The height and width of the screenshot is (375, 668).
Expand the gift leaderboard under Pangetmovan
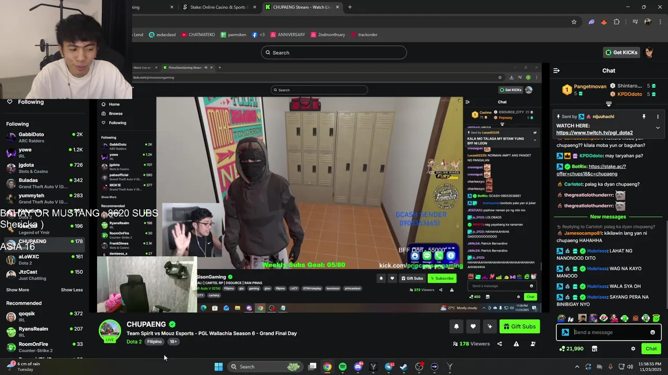point(609,104)
